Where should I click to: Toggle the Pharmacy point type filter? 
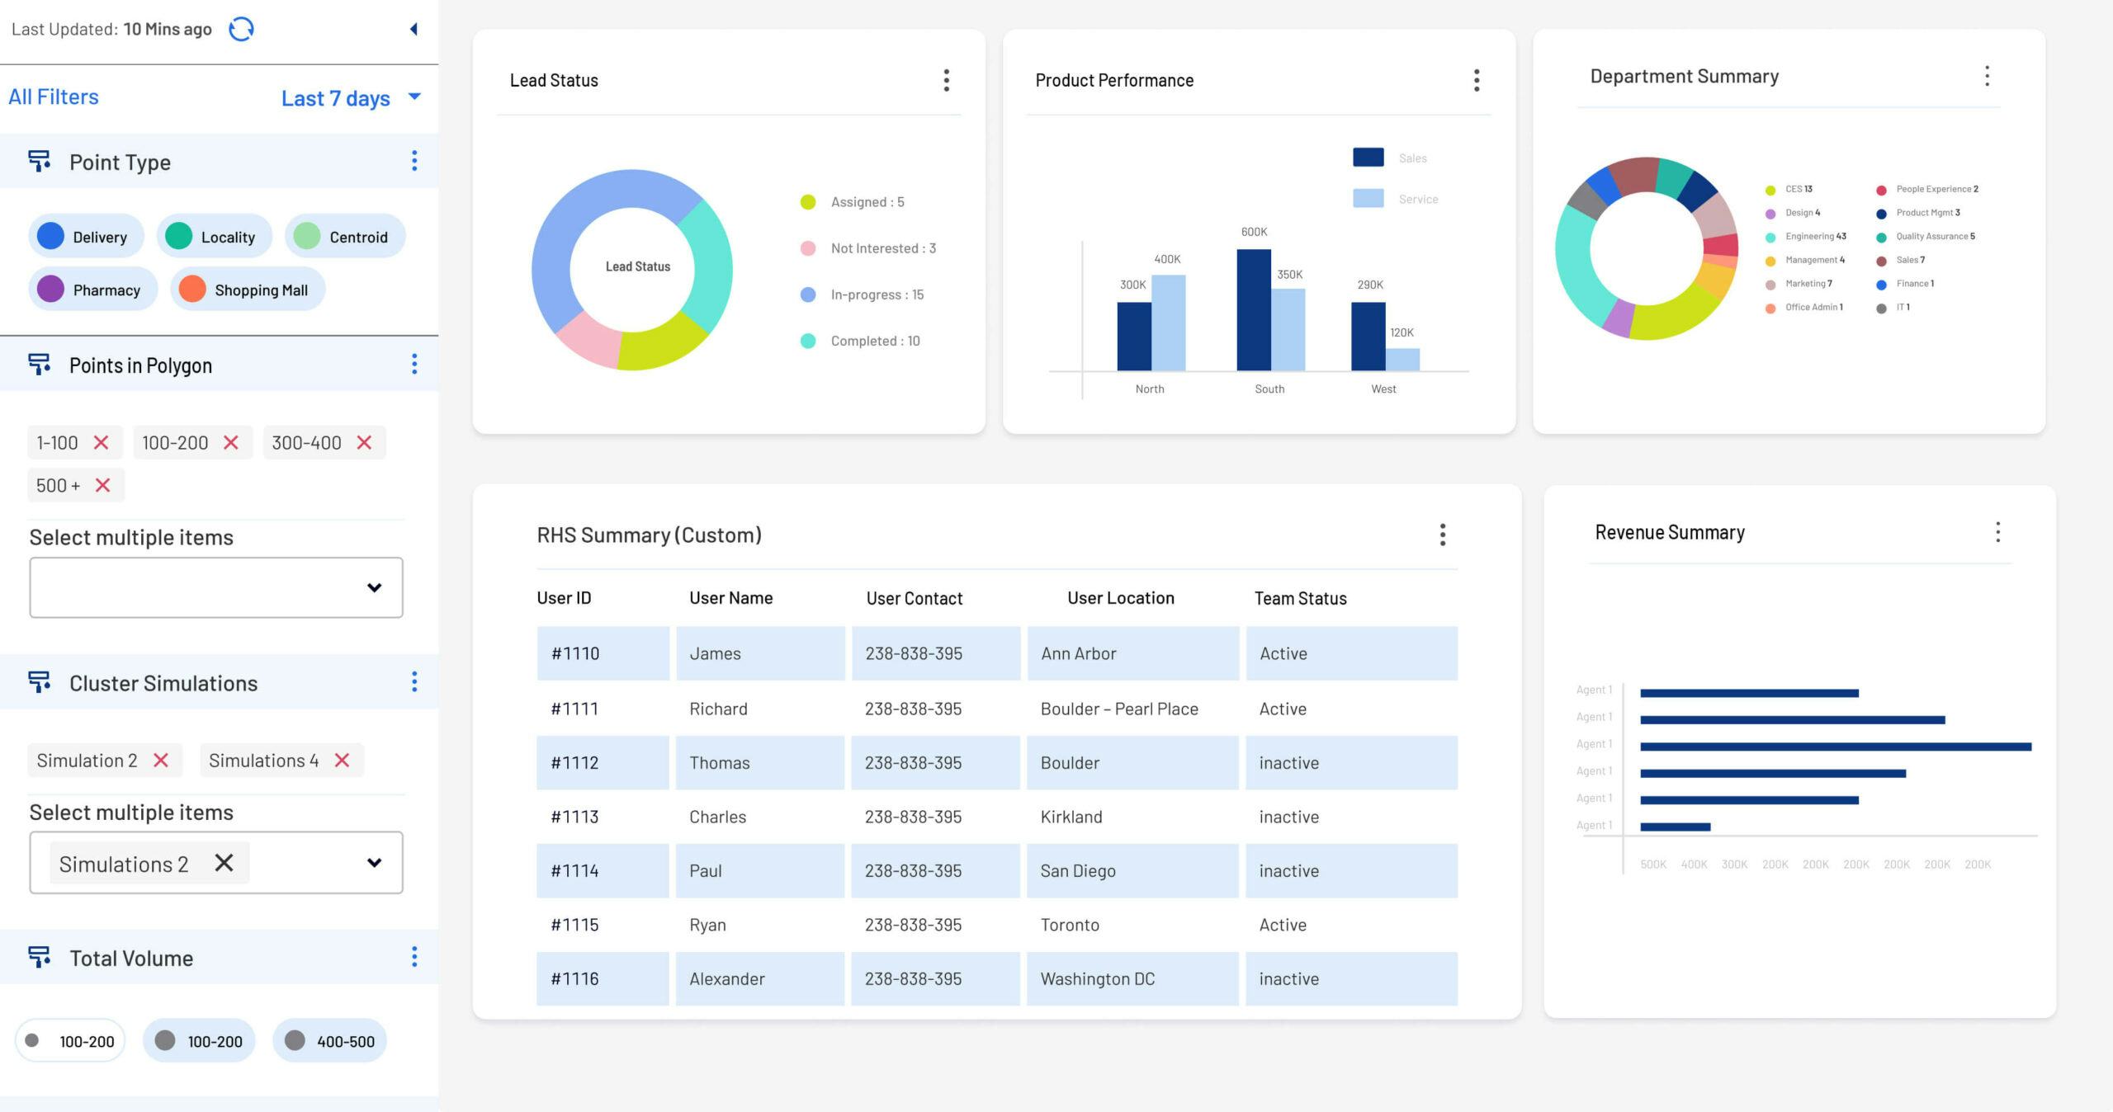pos(92,290)
